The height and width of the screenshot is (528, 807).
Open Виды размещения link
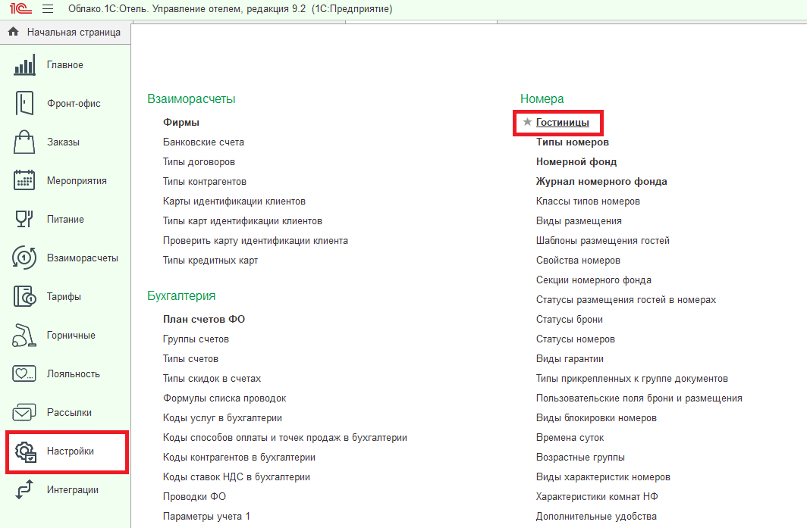[x=579, y=221]
